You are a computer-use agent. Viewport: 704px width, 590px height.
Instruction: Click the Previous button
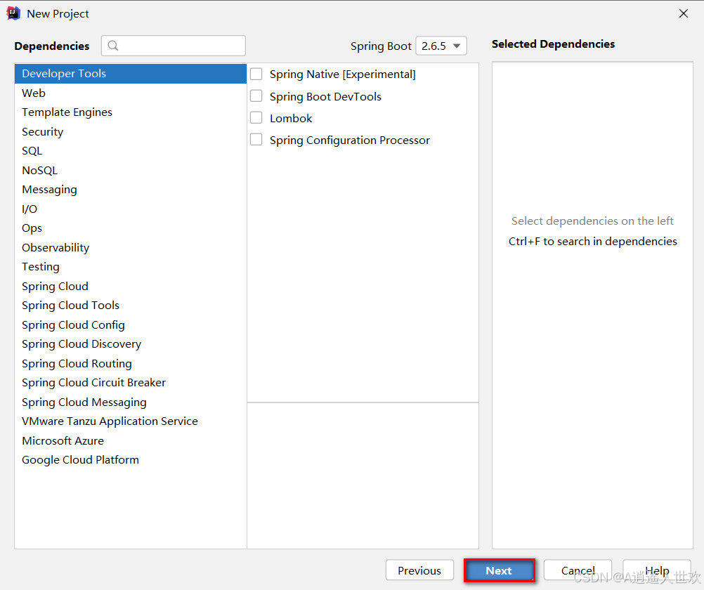pyautogui.click(x=419, y=570)
